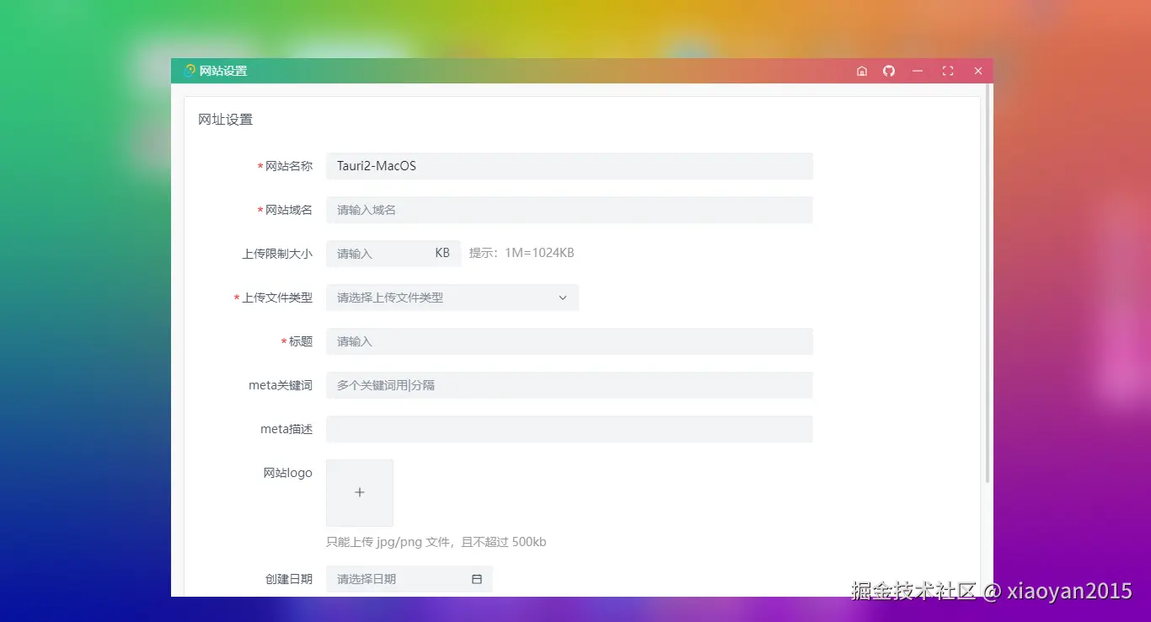Click the 网站设置 window title text
Image resolution: width=1151 pixels, height=622 pixels.
coord(223,71)
